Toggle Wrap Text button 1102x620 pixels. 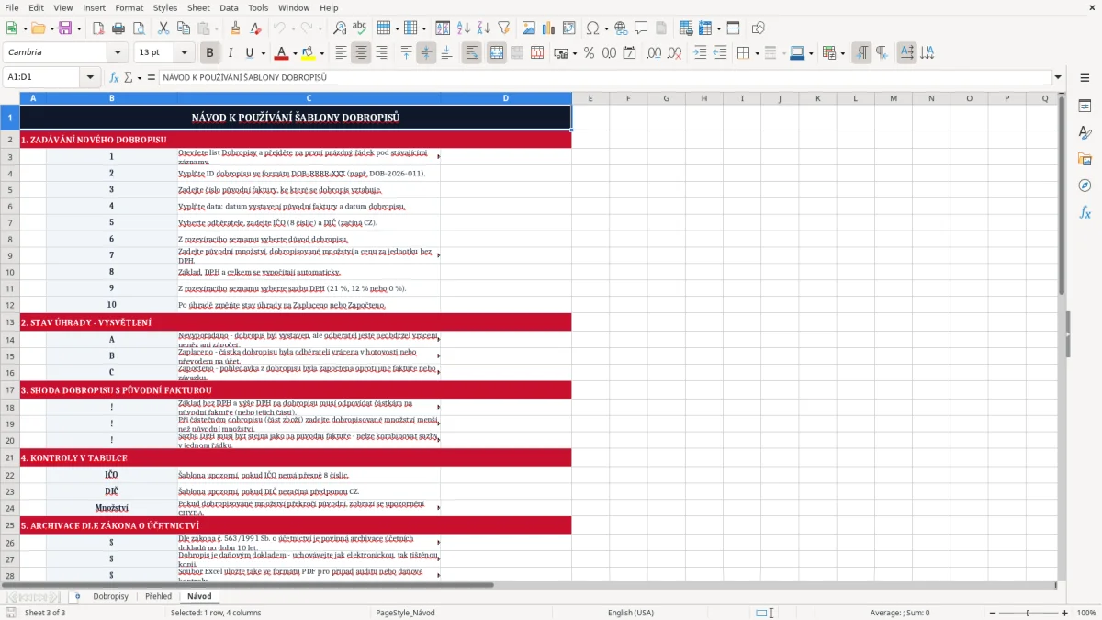point(471,53)
